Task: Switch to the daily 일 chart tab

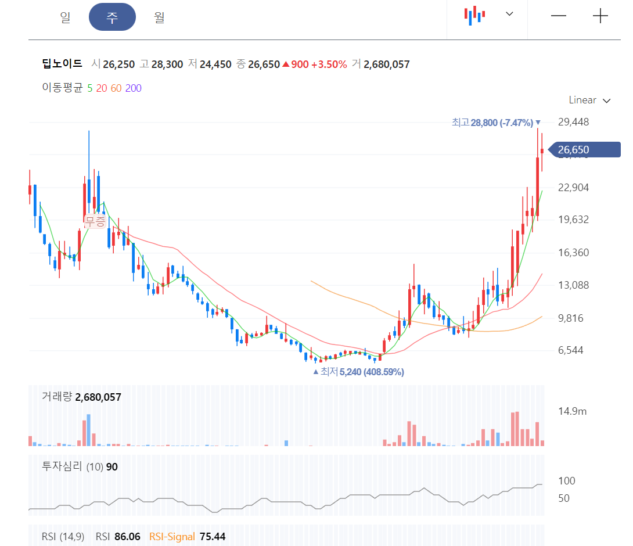Action: tap(66, 17)
